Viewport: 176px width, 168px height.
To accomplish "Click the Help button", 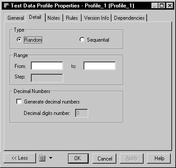I will [x=159, y=158].
